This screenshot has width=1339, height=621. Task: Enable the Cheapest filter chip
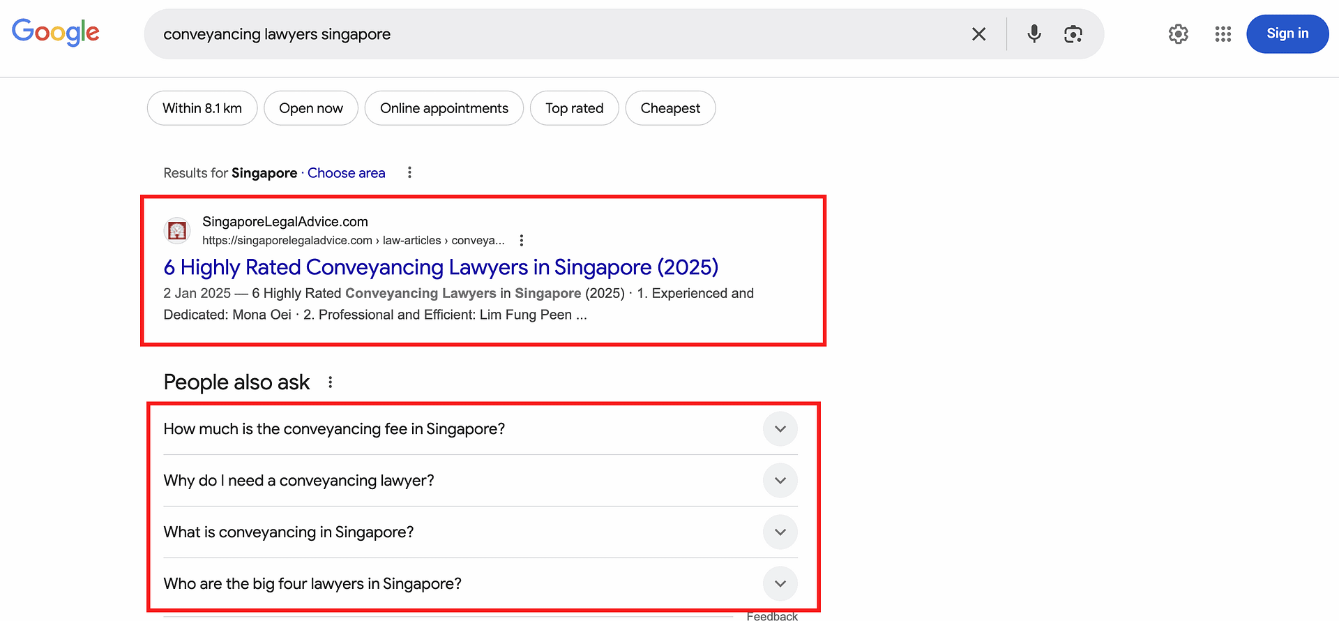click(670, 108)
